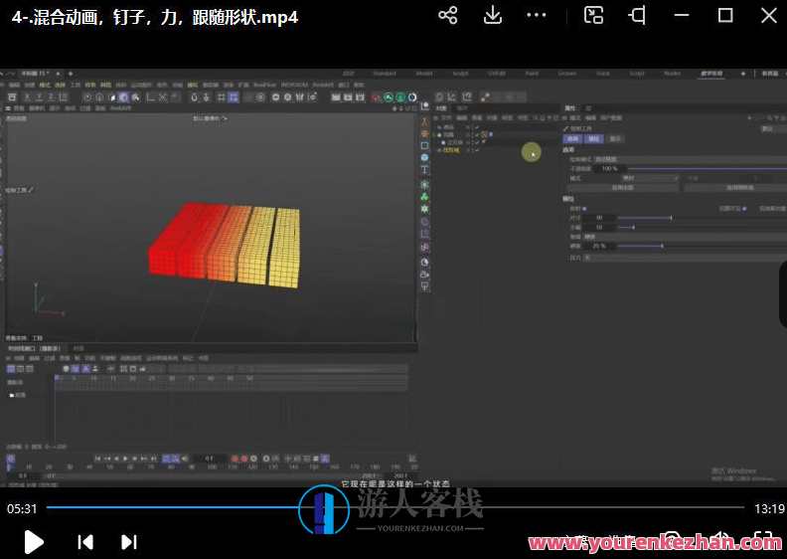Open the three-dot more options menu
Screen dimensions: 787x559
coord(536,15)
